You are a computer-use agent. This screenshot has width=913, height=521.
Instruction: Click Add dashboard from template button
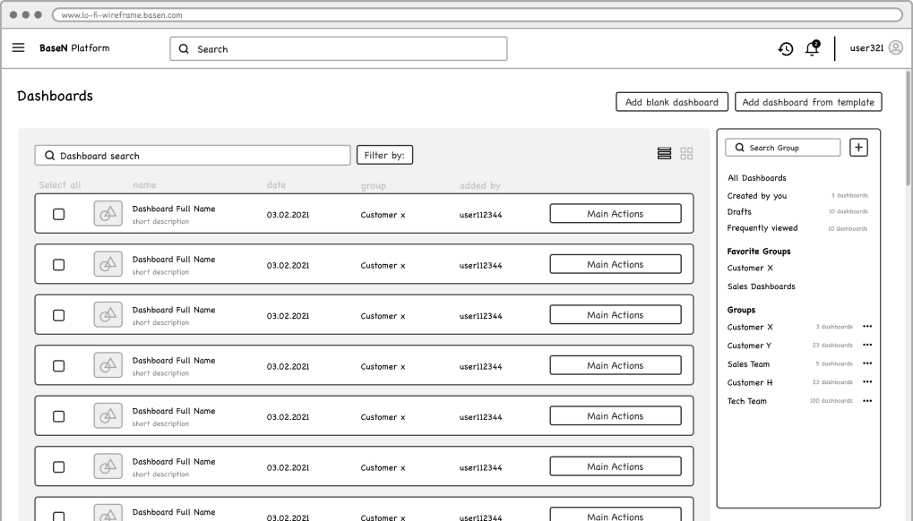click(808, 102)
